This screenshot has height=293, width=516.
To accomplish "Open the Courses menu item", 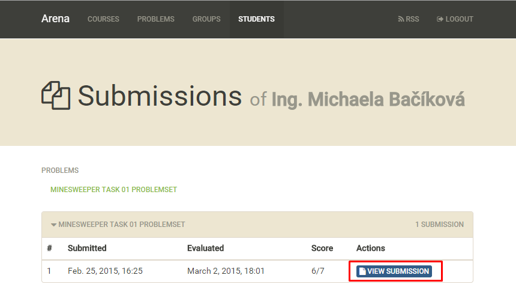I will (103, 19).
